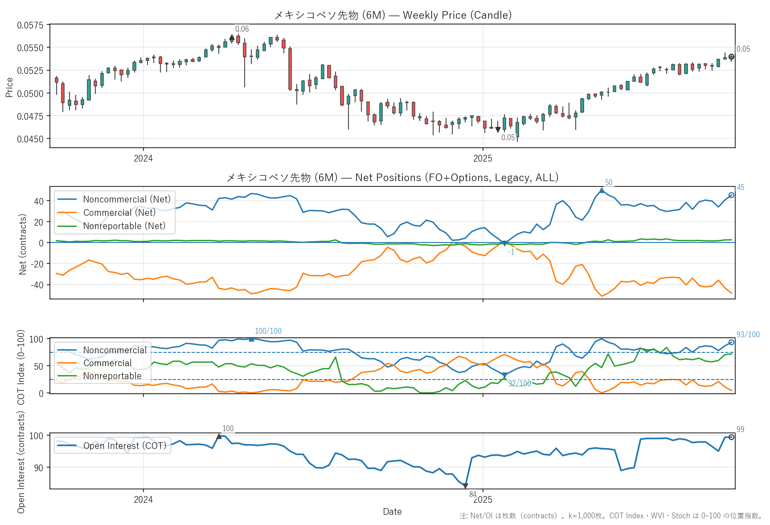
Task: Select the Noncommercial net low marker labeled -1
Action: click(x=504, y=243)
